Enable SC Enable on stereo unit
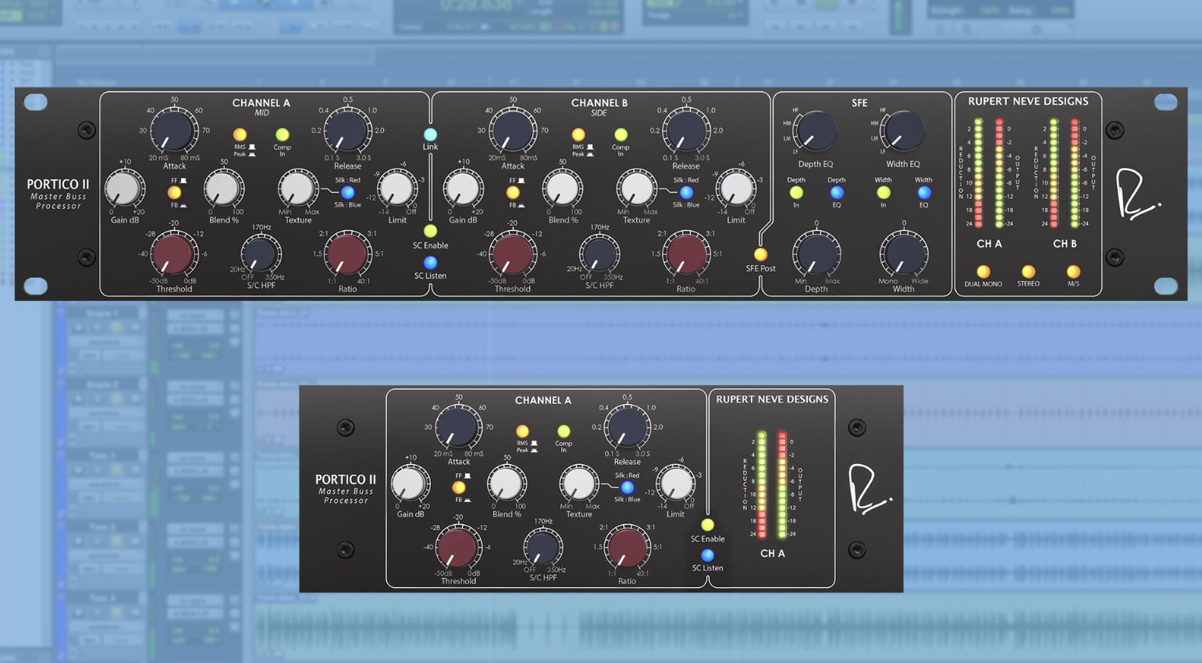The height and width of the screenshot is (663, 1202). point(430,231)
